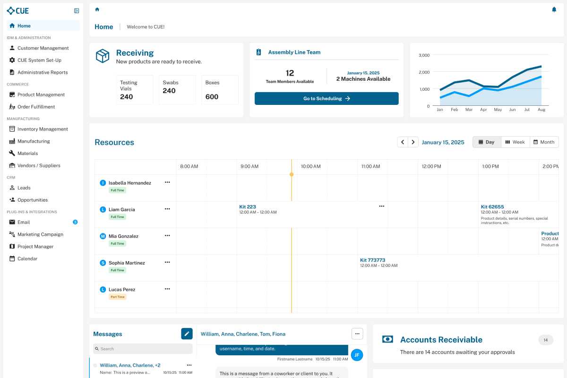Click the CUE logo
Screen dimensions: 567x378
18,11
